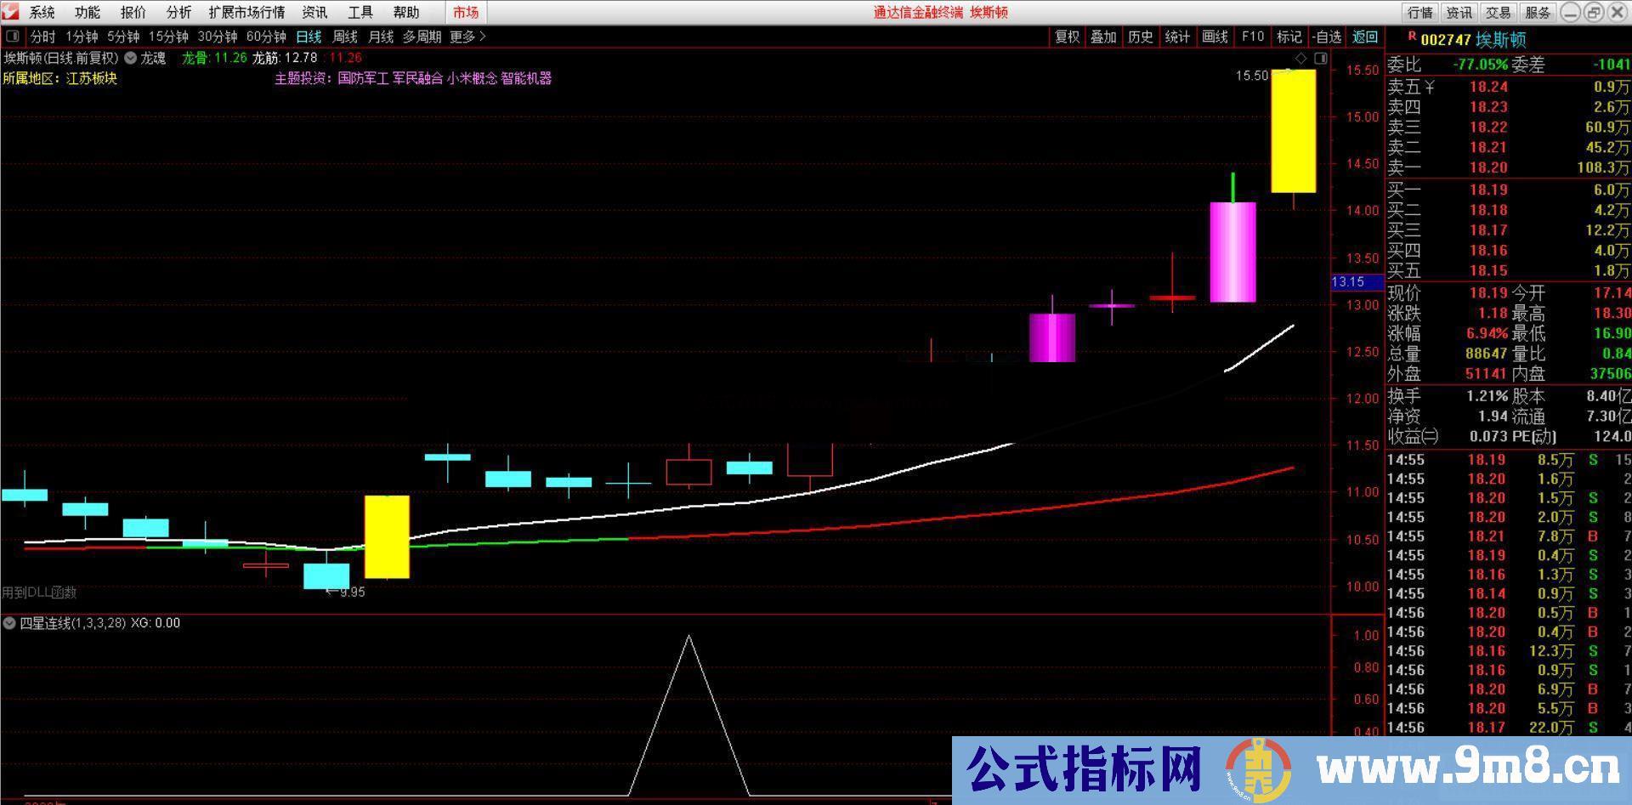Screen dimensions: 1632x805
Task: Click the 换手 1.21% value
Action: click(x=1487, y=396)
